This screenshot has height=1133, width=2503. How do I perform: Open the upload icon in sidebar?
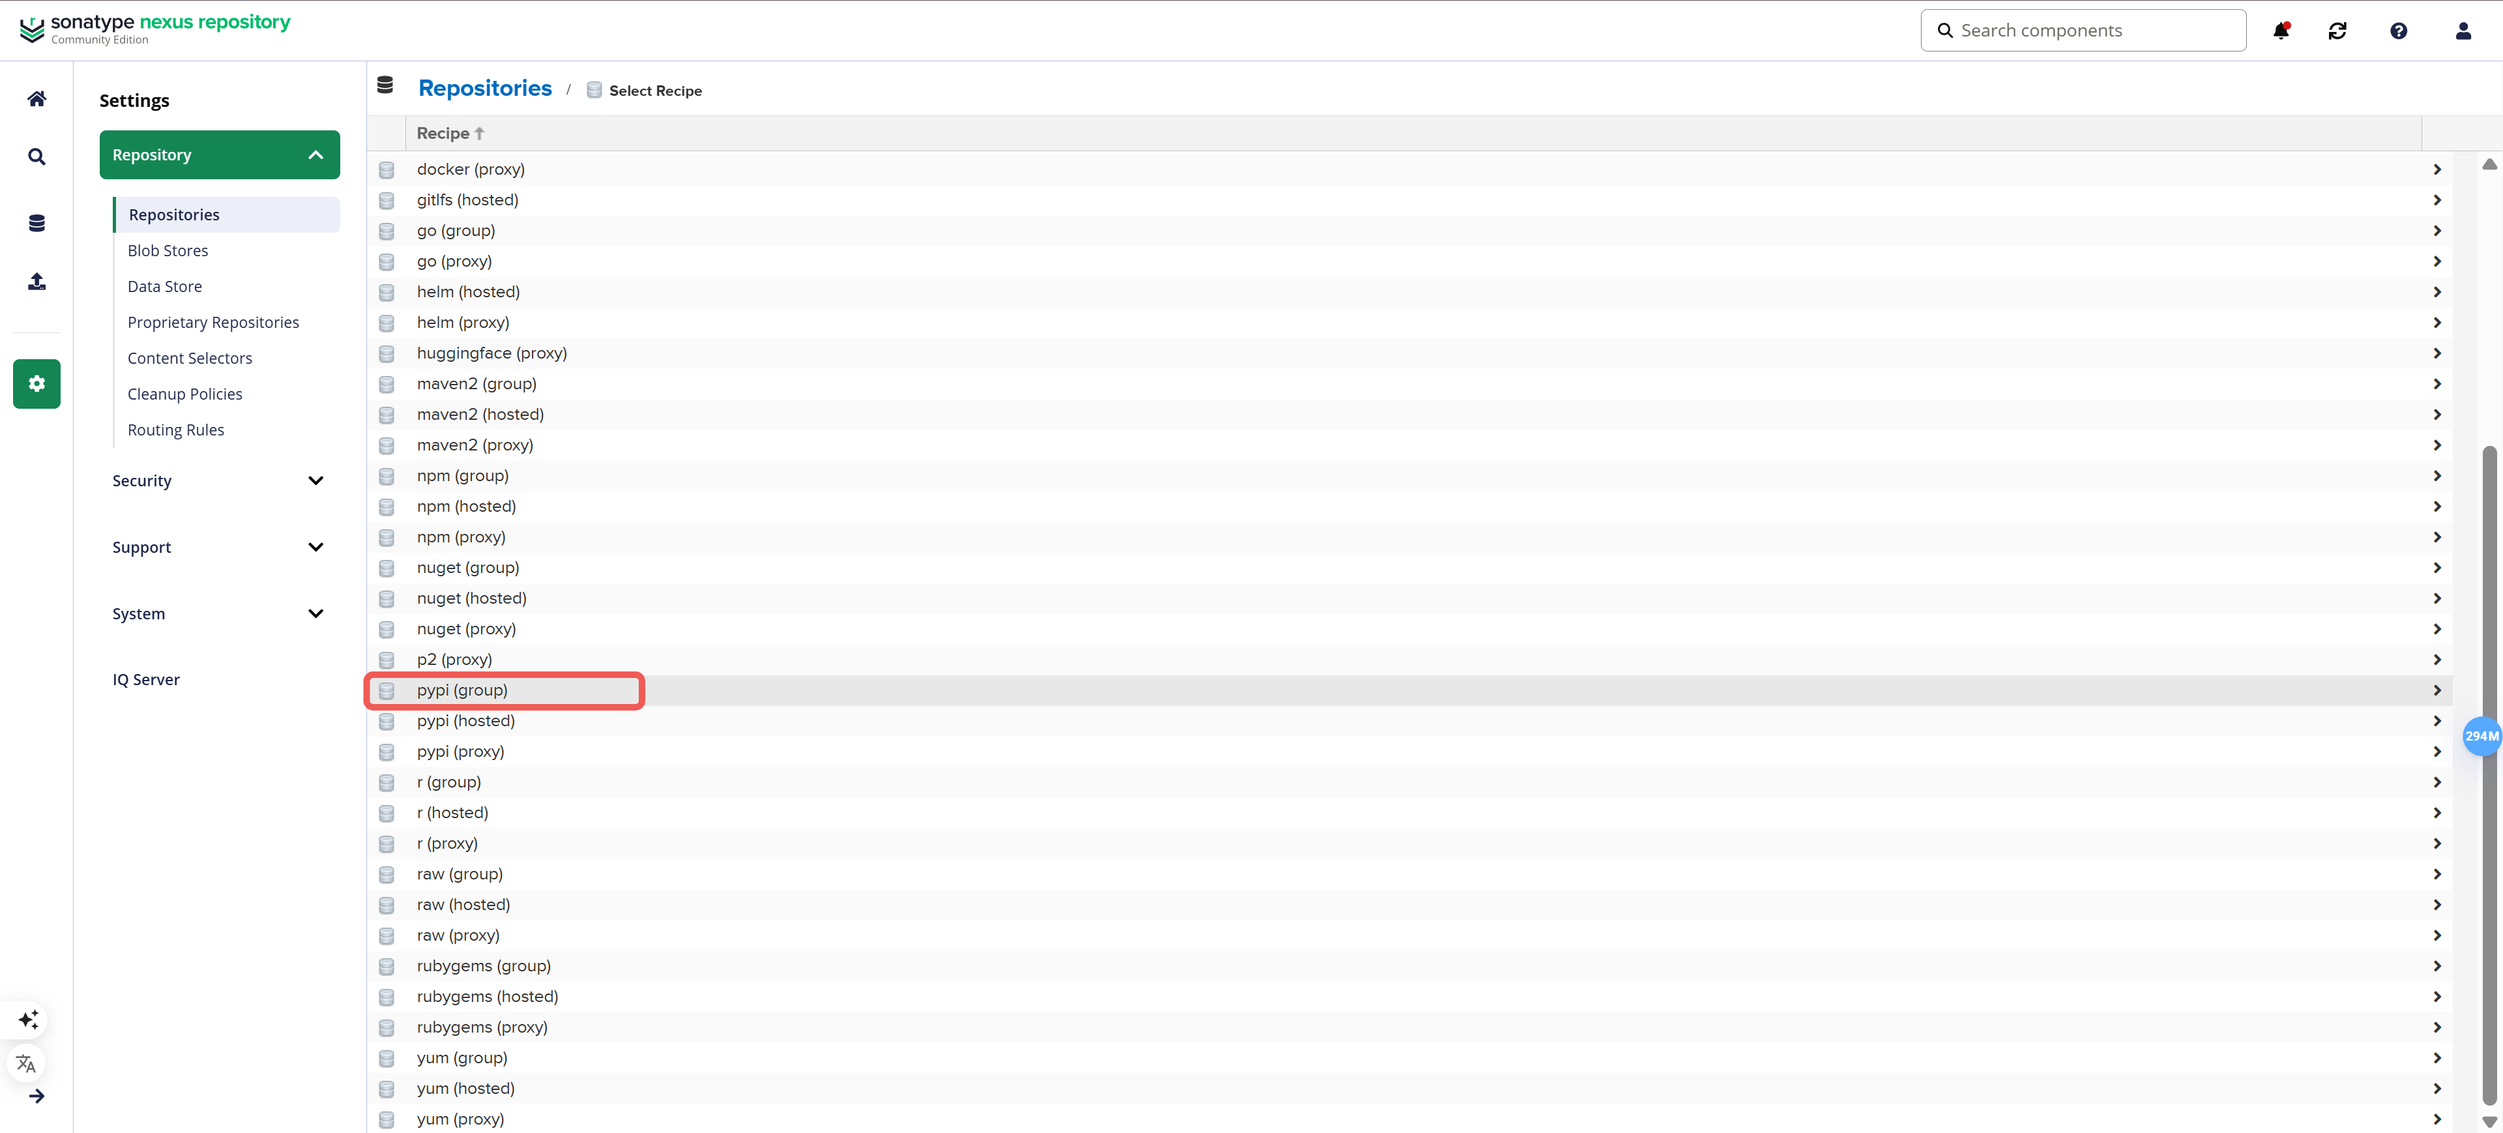tap(37, 282)
